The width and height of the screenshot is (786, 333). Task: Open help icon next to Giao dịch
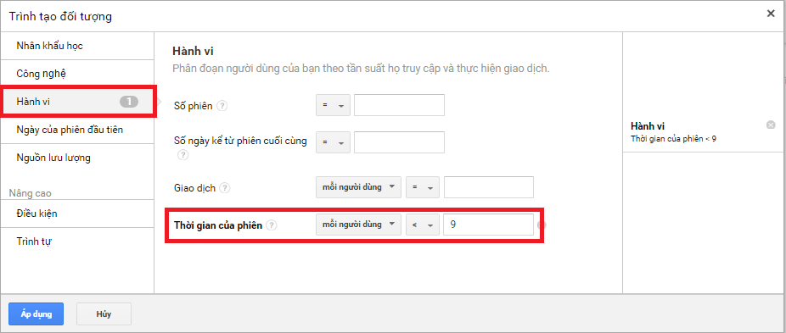coord(225,188)
